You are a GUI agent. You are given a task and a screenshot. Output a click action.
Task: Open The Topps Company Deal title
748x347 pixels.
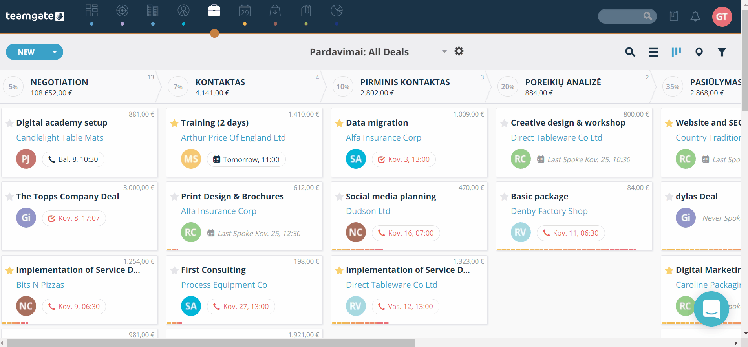[68, 197]
